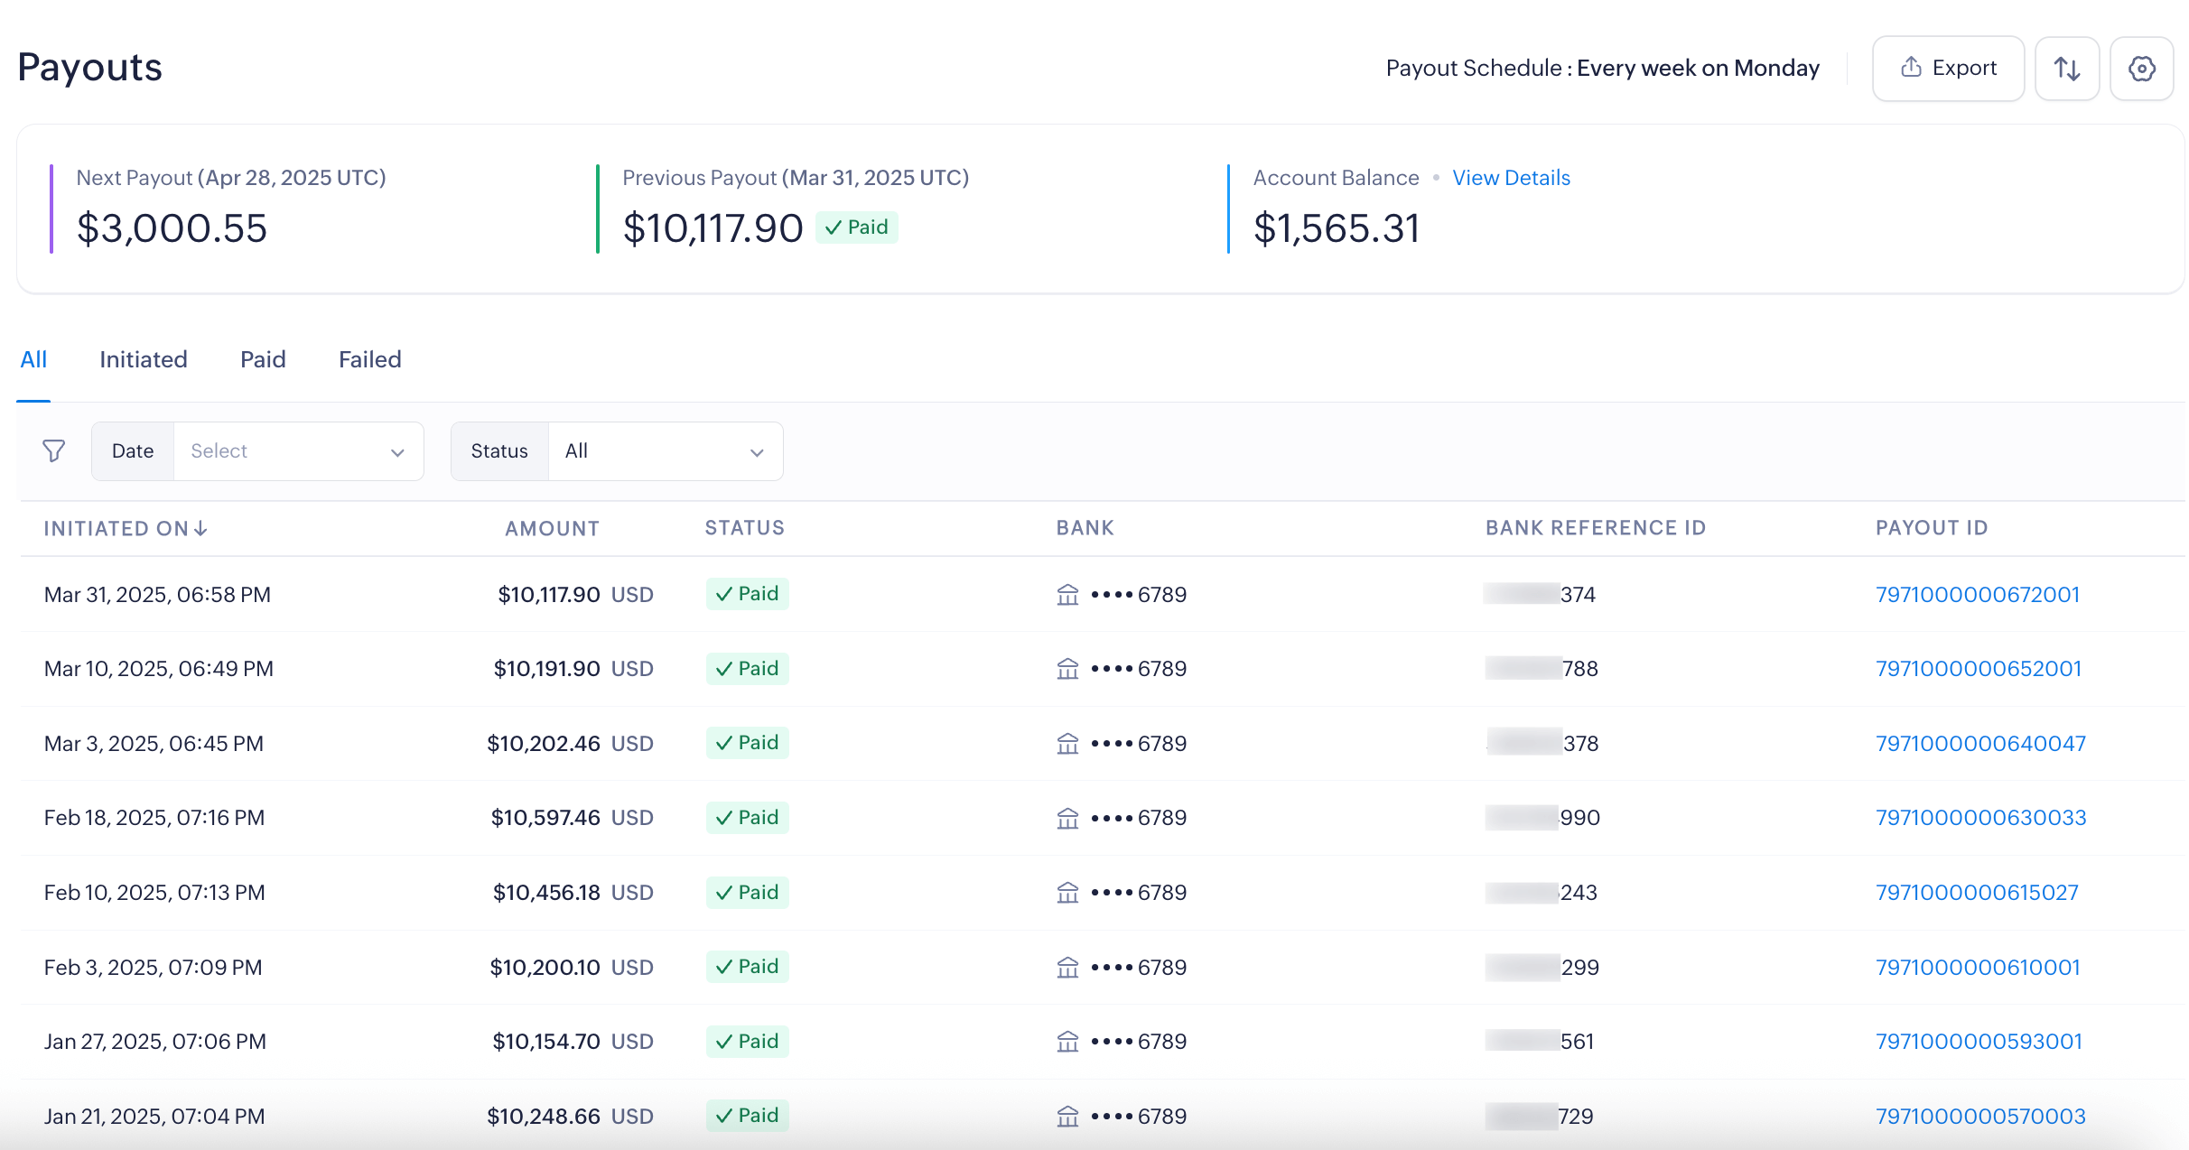The width and height of the screenshot is (2189, 1150).
Task: Open payout ID 7971000000640047
Action: tap(1980, 744)
